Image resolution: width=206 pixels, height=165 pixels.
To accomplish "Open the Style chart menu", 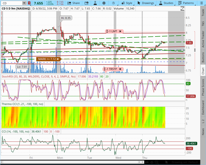I will tap(127, 3).
